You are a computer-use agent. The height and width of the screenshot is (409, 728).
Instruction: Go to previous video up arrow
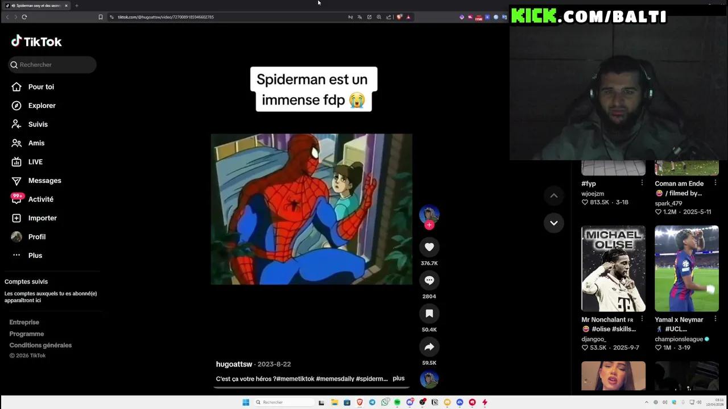(553, 196)
